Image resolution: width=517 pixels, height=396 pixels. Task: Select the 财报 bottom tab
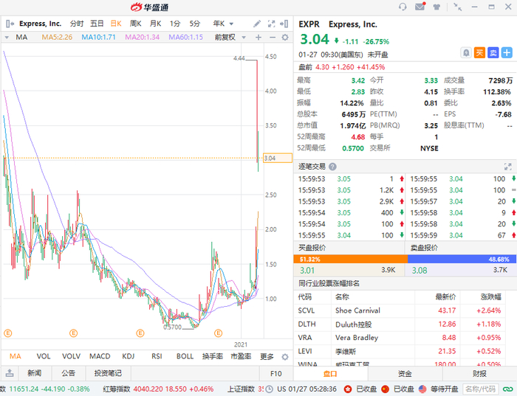[x=479, y=374]
